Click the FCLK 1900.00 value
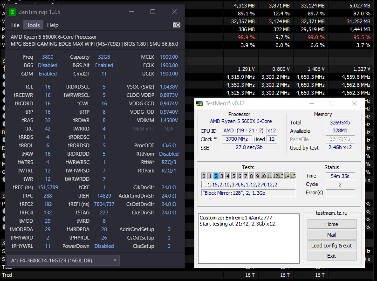The width and height of the screenshot is (377, 281). (x=169, y=65)
